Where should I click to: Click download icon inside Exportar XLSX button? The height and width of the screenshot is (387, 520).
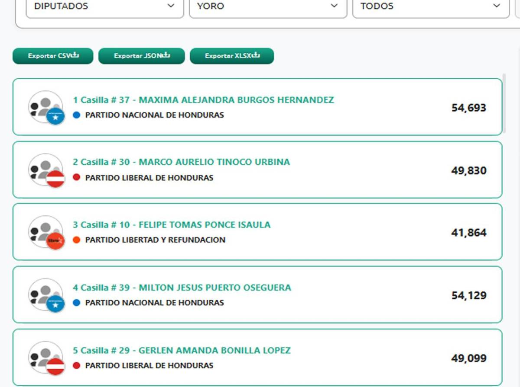click(256, 55)
